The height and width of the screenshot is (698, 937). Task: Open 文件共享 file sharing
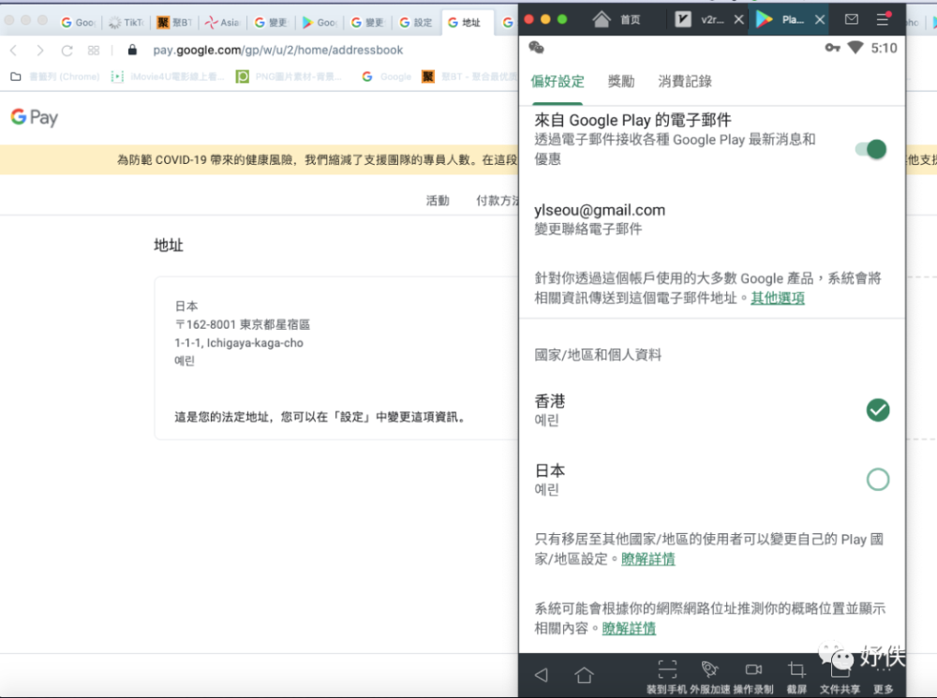(840, 676)
